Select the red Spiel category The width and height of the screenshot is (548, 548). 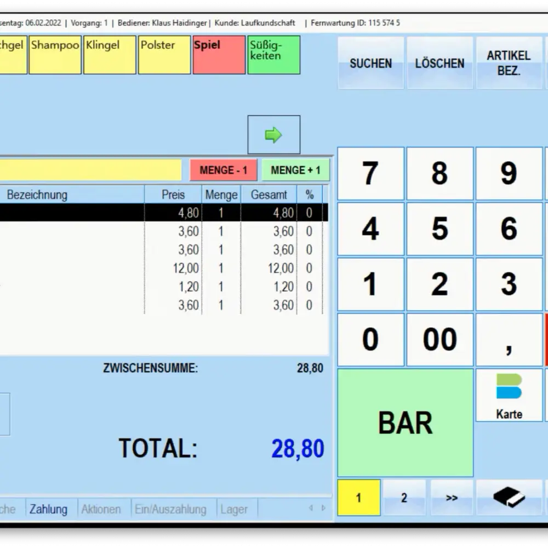click(x=219, y=55)
